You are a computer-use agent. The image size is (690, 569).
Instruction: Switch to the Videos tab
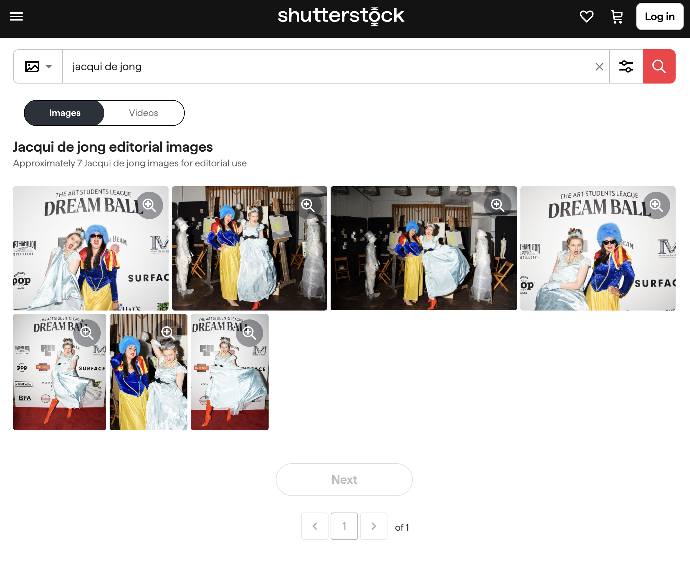tap(143, 113)
